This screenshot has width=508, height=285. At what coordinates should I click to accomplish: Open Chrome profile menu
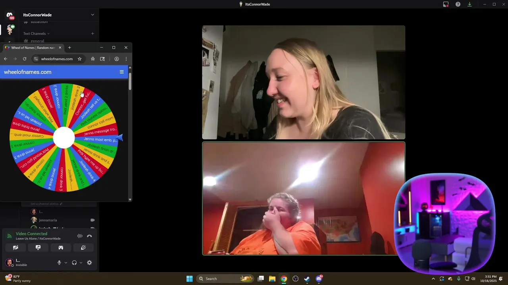click(117, 59)
